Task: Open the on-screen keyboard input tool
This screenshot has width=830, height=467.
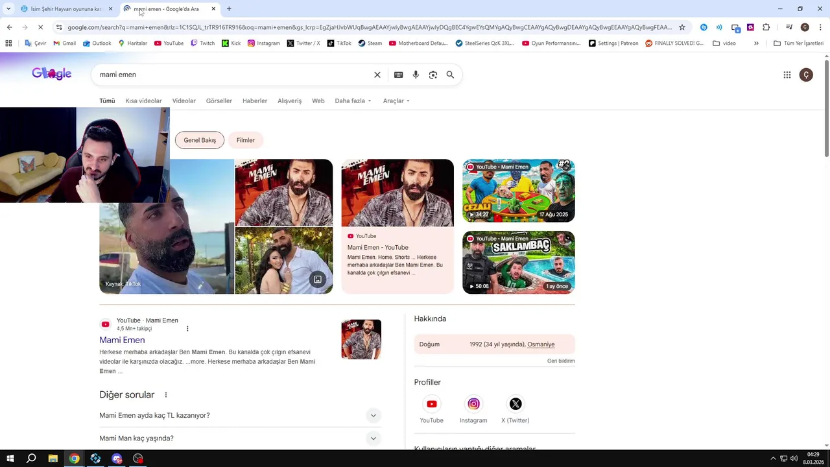Action: [x=399, y=75]
